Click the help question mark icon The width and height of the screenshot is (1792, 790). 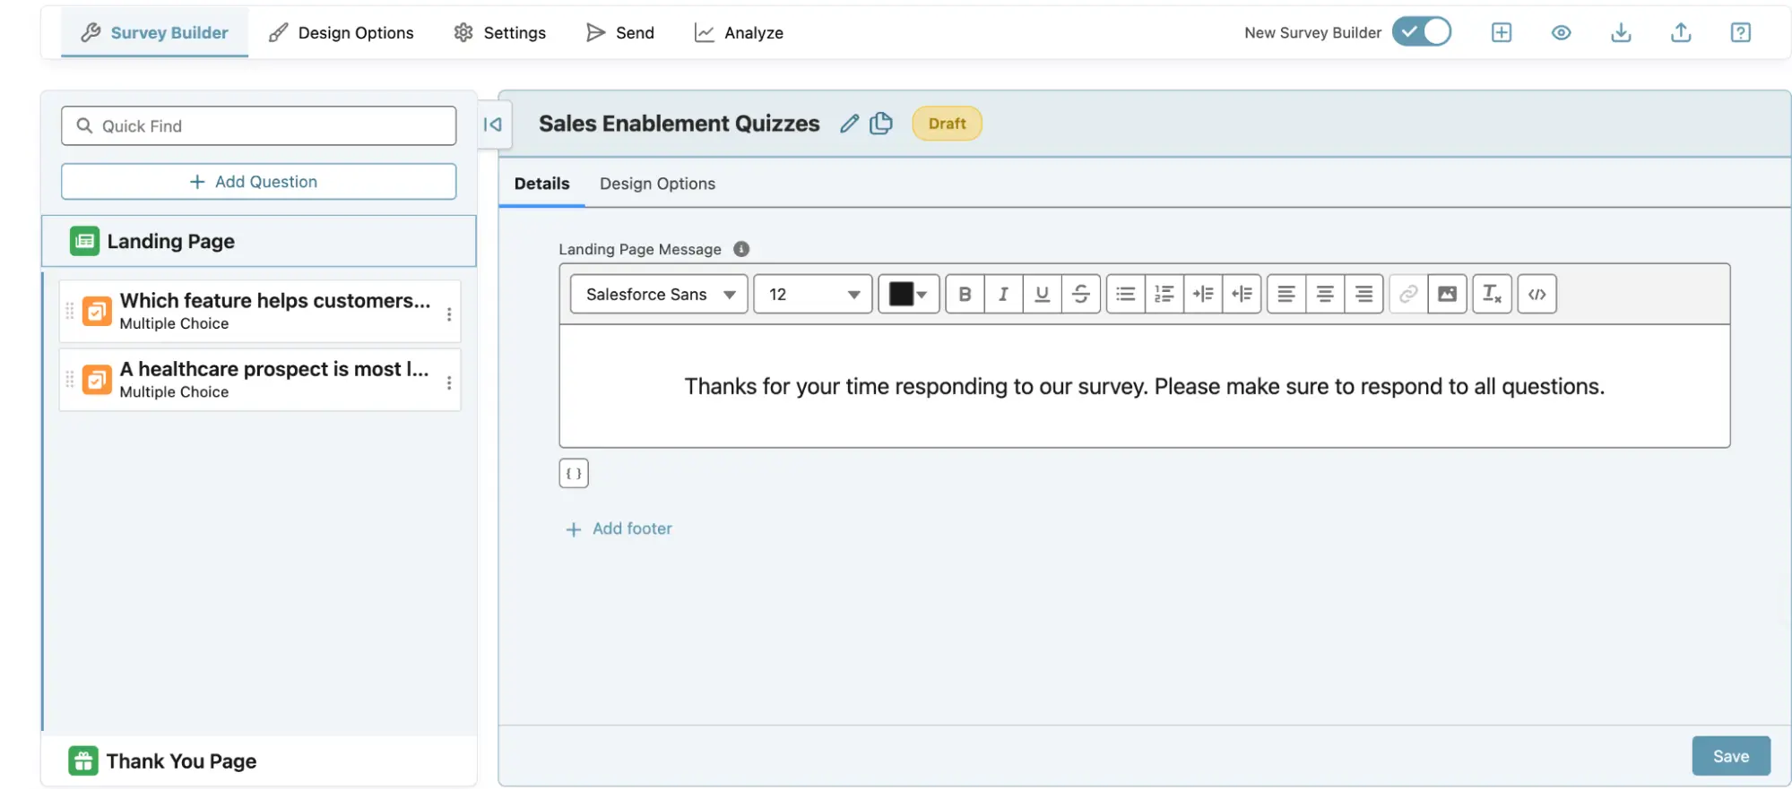(1740, 32)
